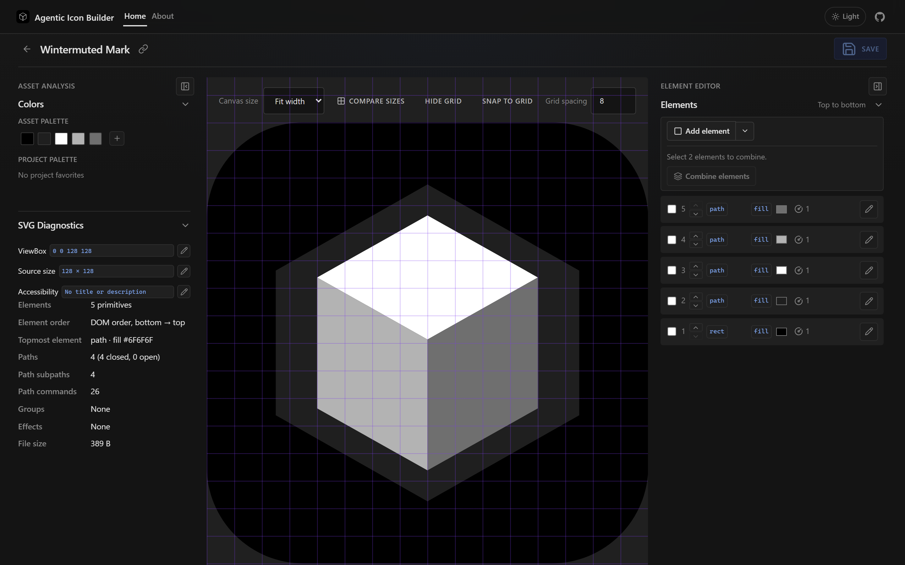Screen dimensions: 905x565
Task: Select element 3 checkbox
Action: coord(672,270)
